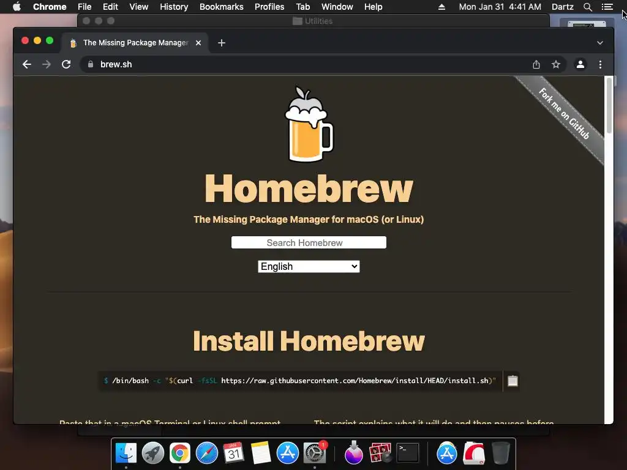
Task: Click the date and time in menu bar
Action: 500,7
